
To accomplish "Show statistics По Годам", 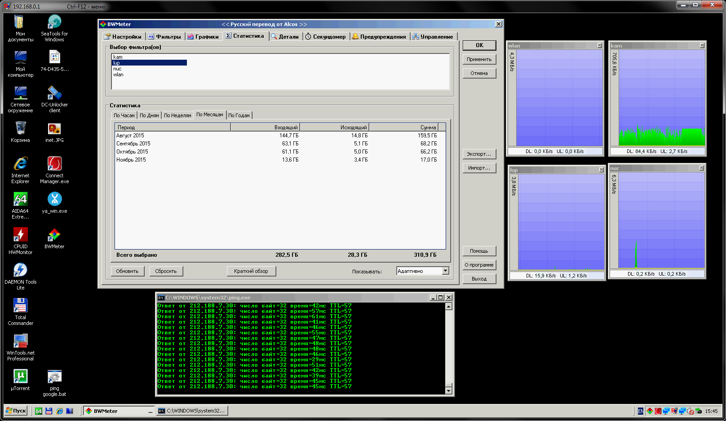I will pos(239,115).
